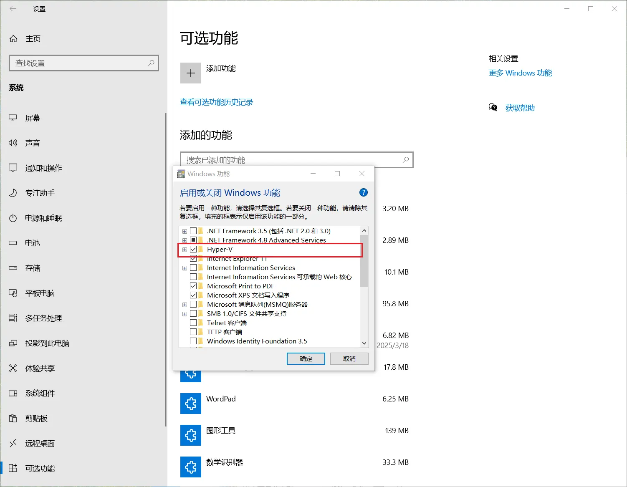The image size is (627, 487).
Task: Expand Internet Information Services node
Action: click(185, 267)
